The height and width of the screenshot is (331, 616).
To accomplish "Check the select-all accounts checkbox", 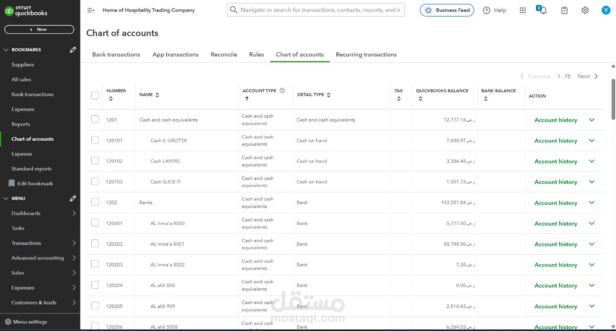I will coord(95,95).
